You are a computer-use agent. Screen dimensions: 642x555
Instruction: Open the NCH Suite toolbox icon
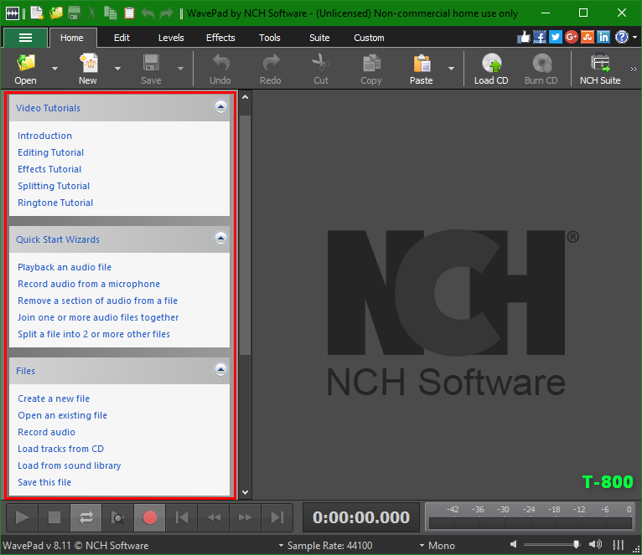[600, 63]
